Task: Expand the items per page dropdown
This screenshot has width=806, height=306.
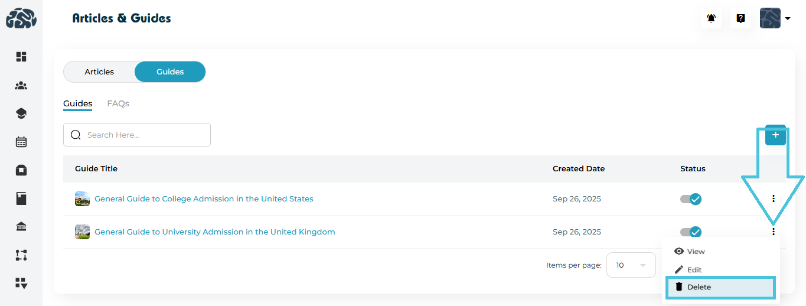Action: pos(631,265)
